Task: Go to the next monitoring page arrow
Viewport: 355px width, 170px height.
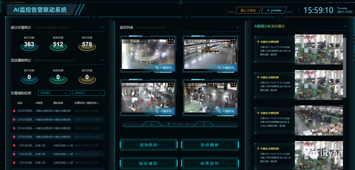Action: click(203, 124)
